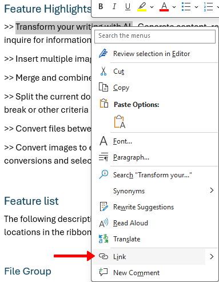Paste with Keep Text Only option
The height and width of the screenshot is (282, 219).
pos(120,122)
